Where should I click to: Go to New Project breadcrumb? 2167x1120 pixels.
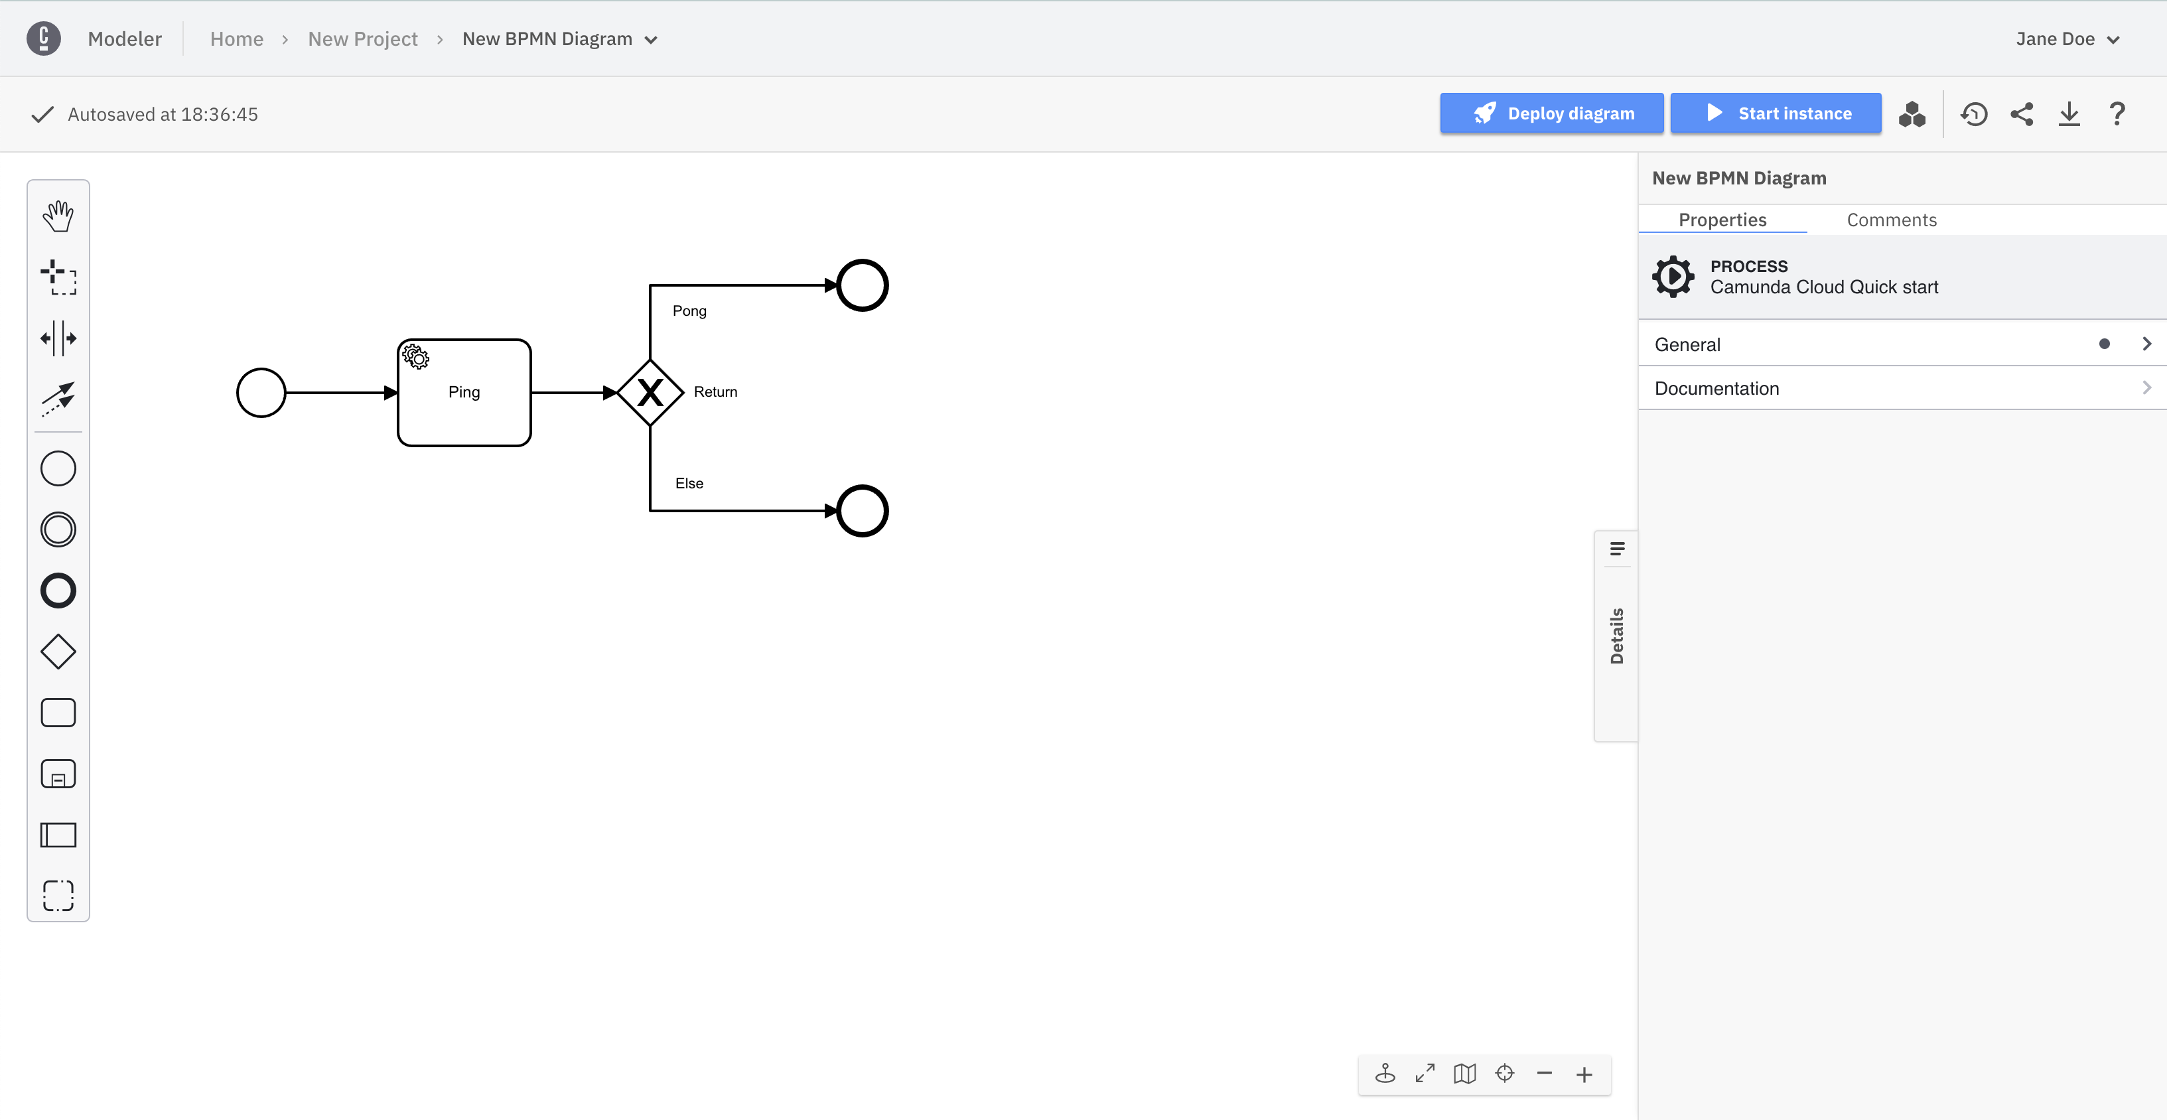(362, 38)
